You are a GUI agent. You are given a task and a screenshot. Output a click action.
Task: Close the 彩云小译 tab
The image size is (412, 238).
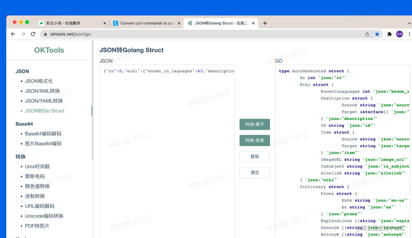(105, 23)
